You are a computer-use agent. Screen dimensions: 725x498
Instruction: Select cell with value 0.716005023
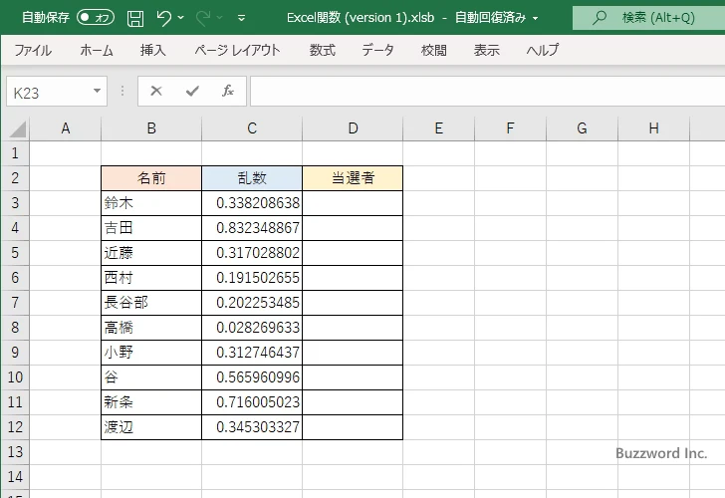coord(252,402)
